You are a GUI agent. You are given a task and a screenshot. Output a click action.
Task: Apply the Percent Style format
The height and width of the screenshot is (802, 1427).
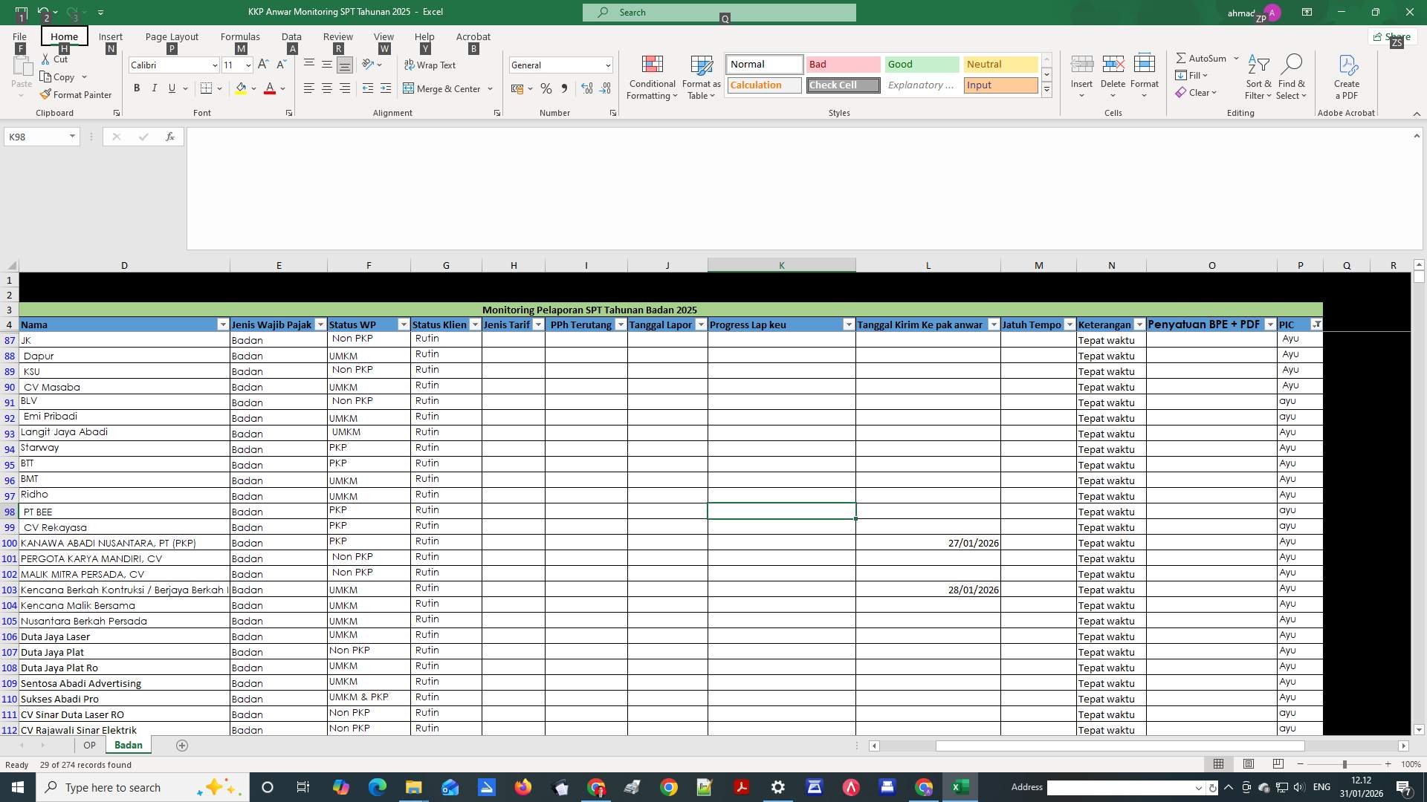point(546,88)
